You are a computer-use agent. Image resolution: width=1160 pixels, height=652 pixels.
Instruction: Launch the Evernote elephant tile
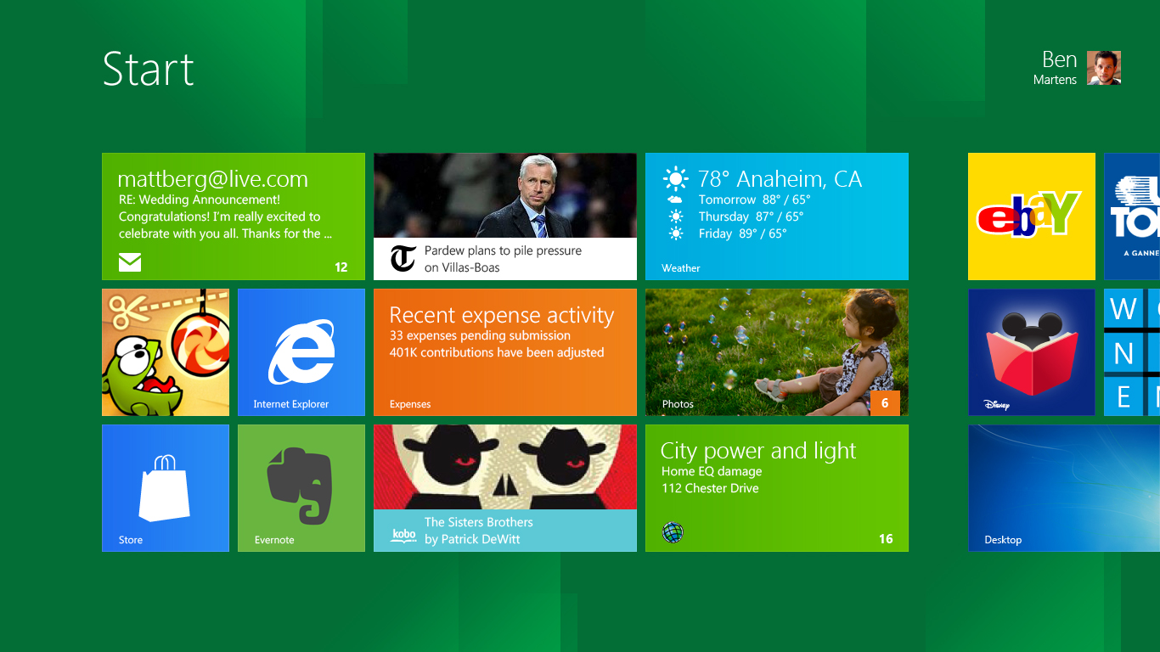[x=301, y=488]
